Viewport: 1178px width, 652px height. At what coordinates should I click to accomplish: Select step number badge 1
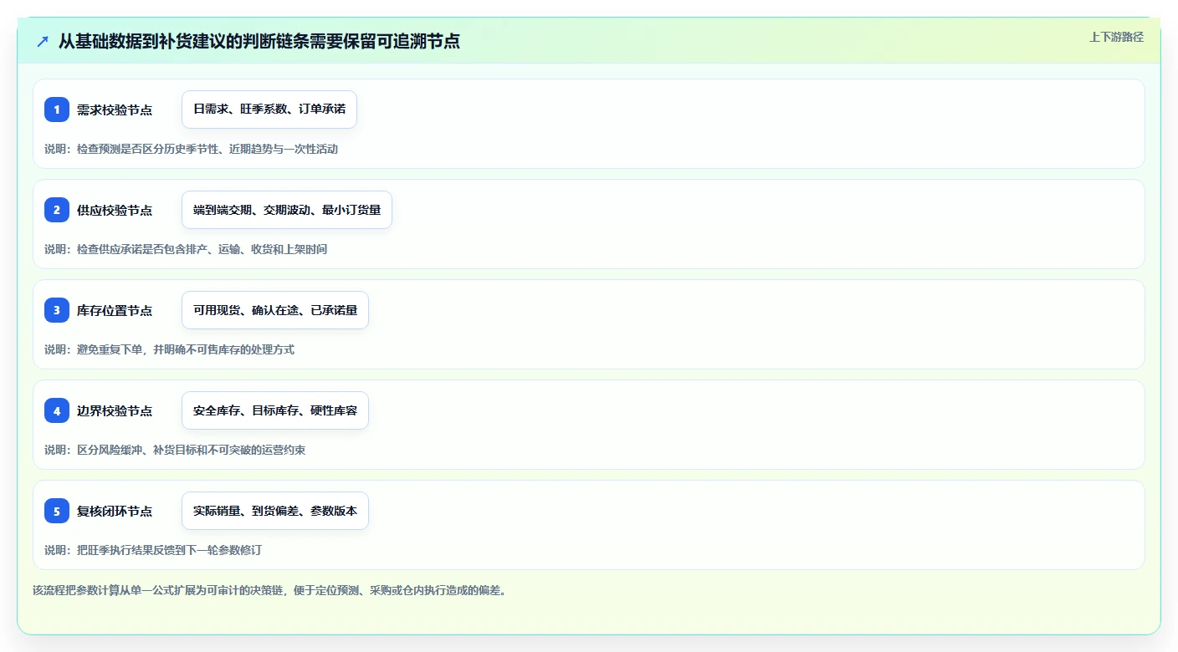coord(57,110)
